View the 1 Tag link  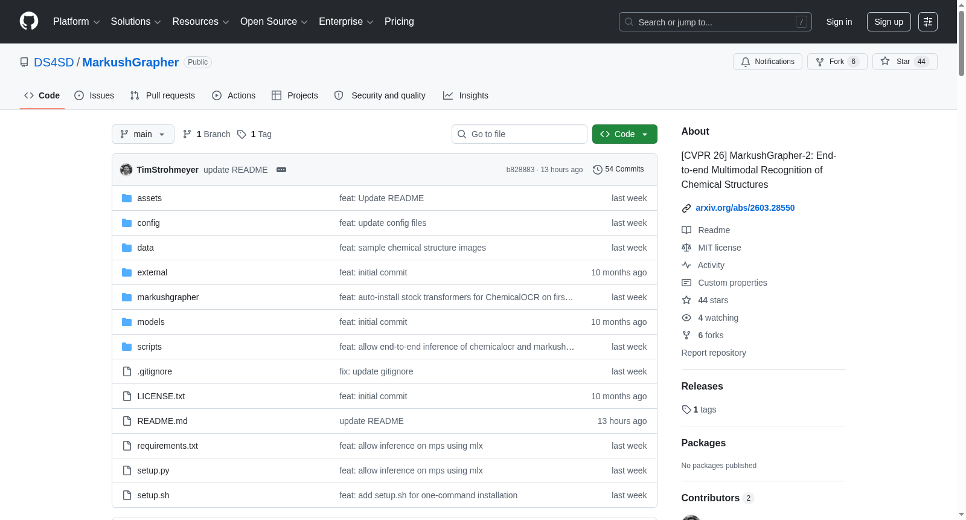point(254,134)
